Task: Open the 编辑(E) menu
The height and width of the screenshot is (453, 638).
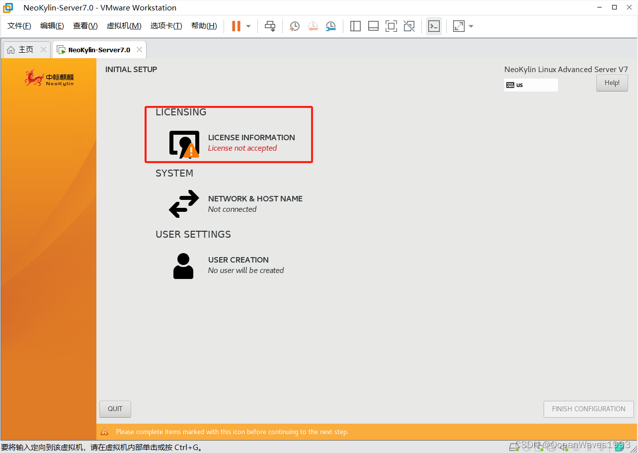Action: click(52, 26)
